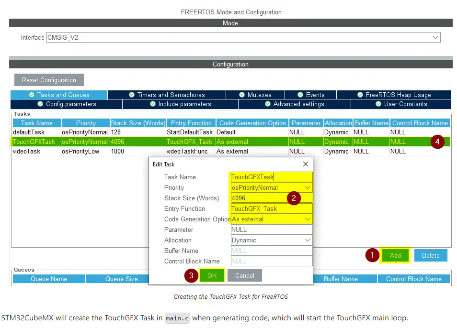This screenshot has height=328, width=457.
Task: Open the FreeRTOS Heap Usage tab
Action: 394,95
